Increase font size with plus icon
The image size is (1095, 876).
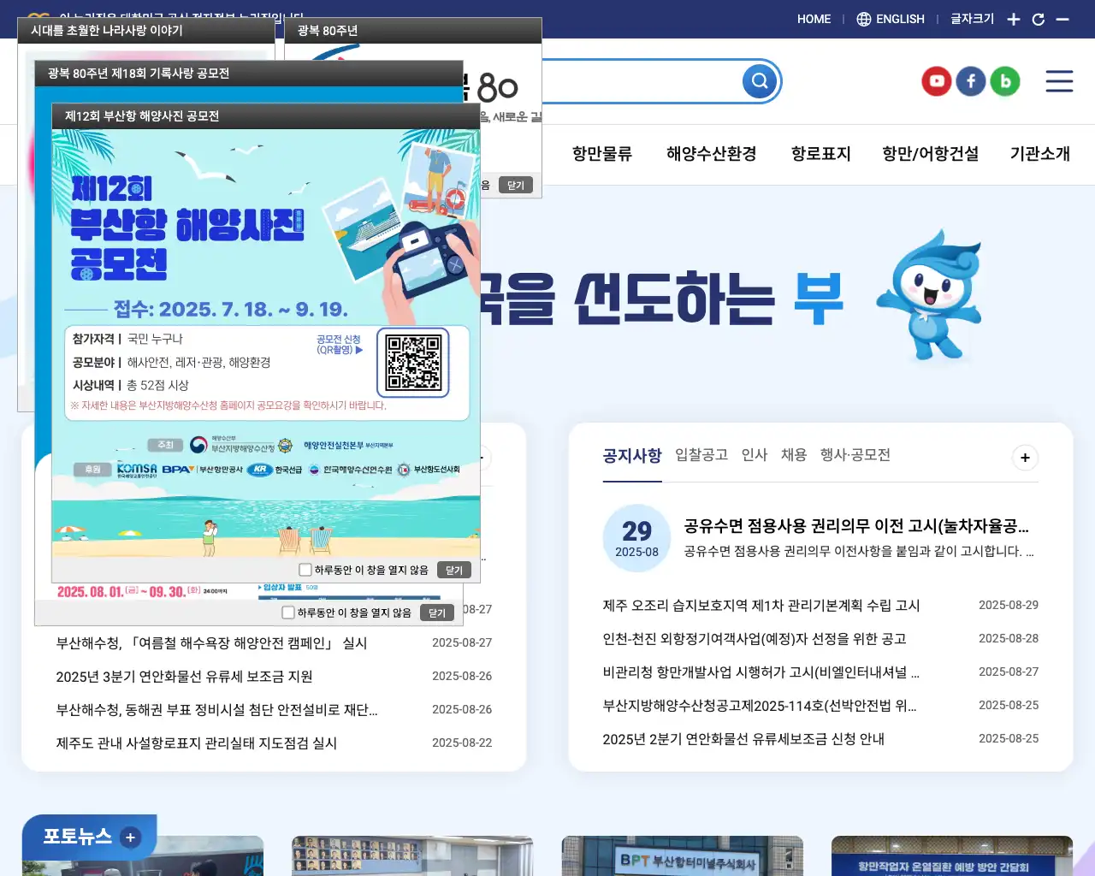coord(1014,19)
